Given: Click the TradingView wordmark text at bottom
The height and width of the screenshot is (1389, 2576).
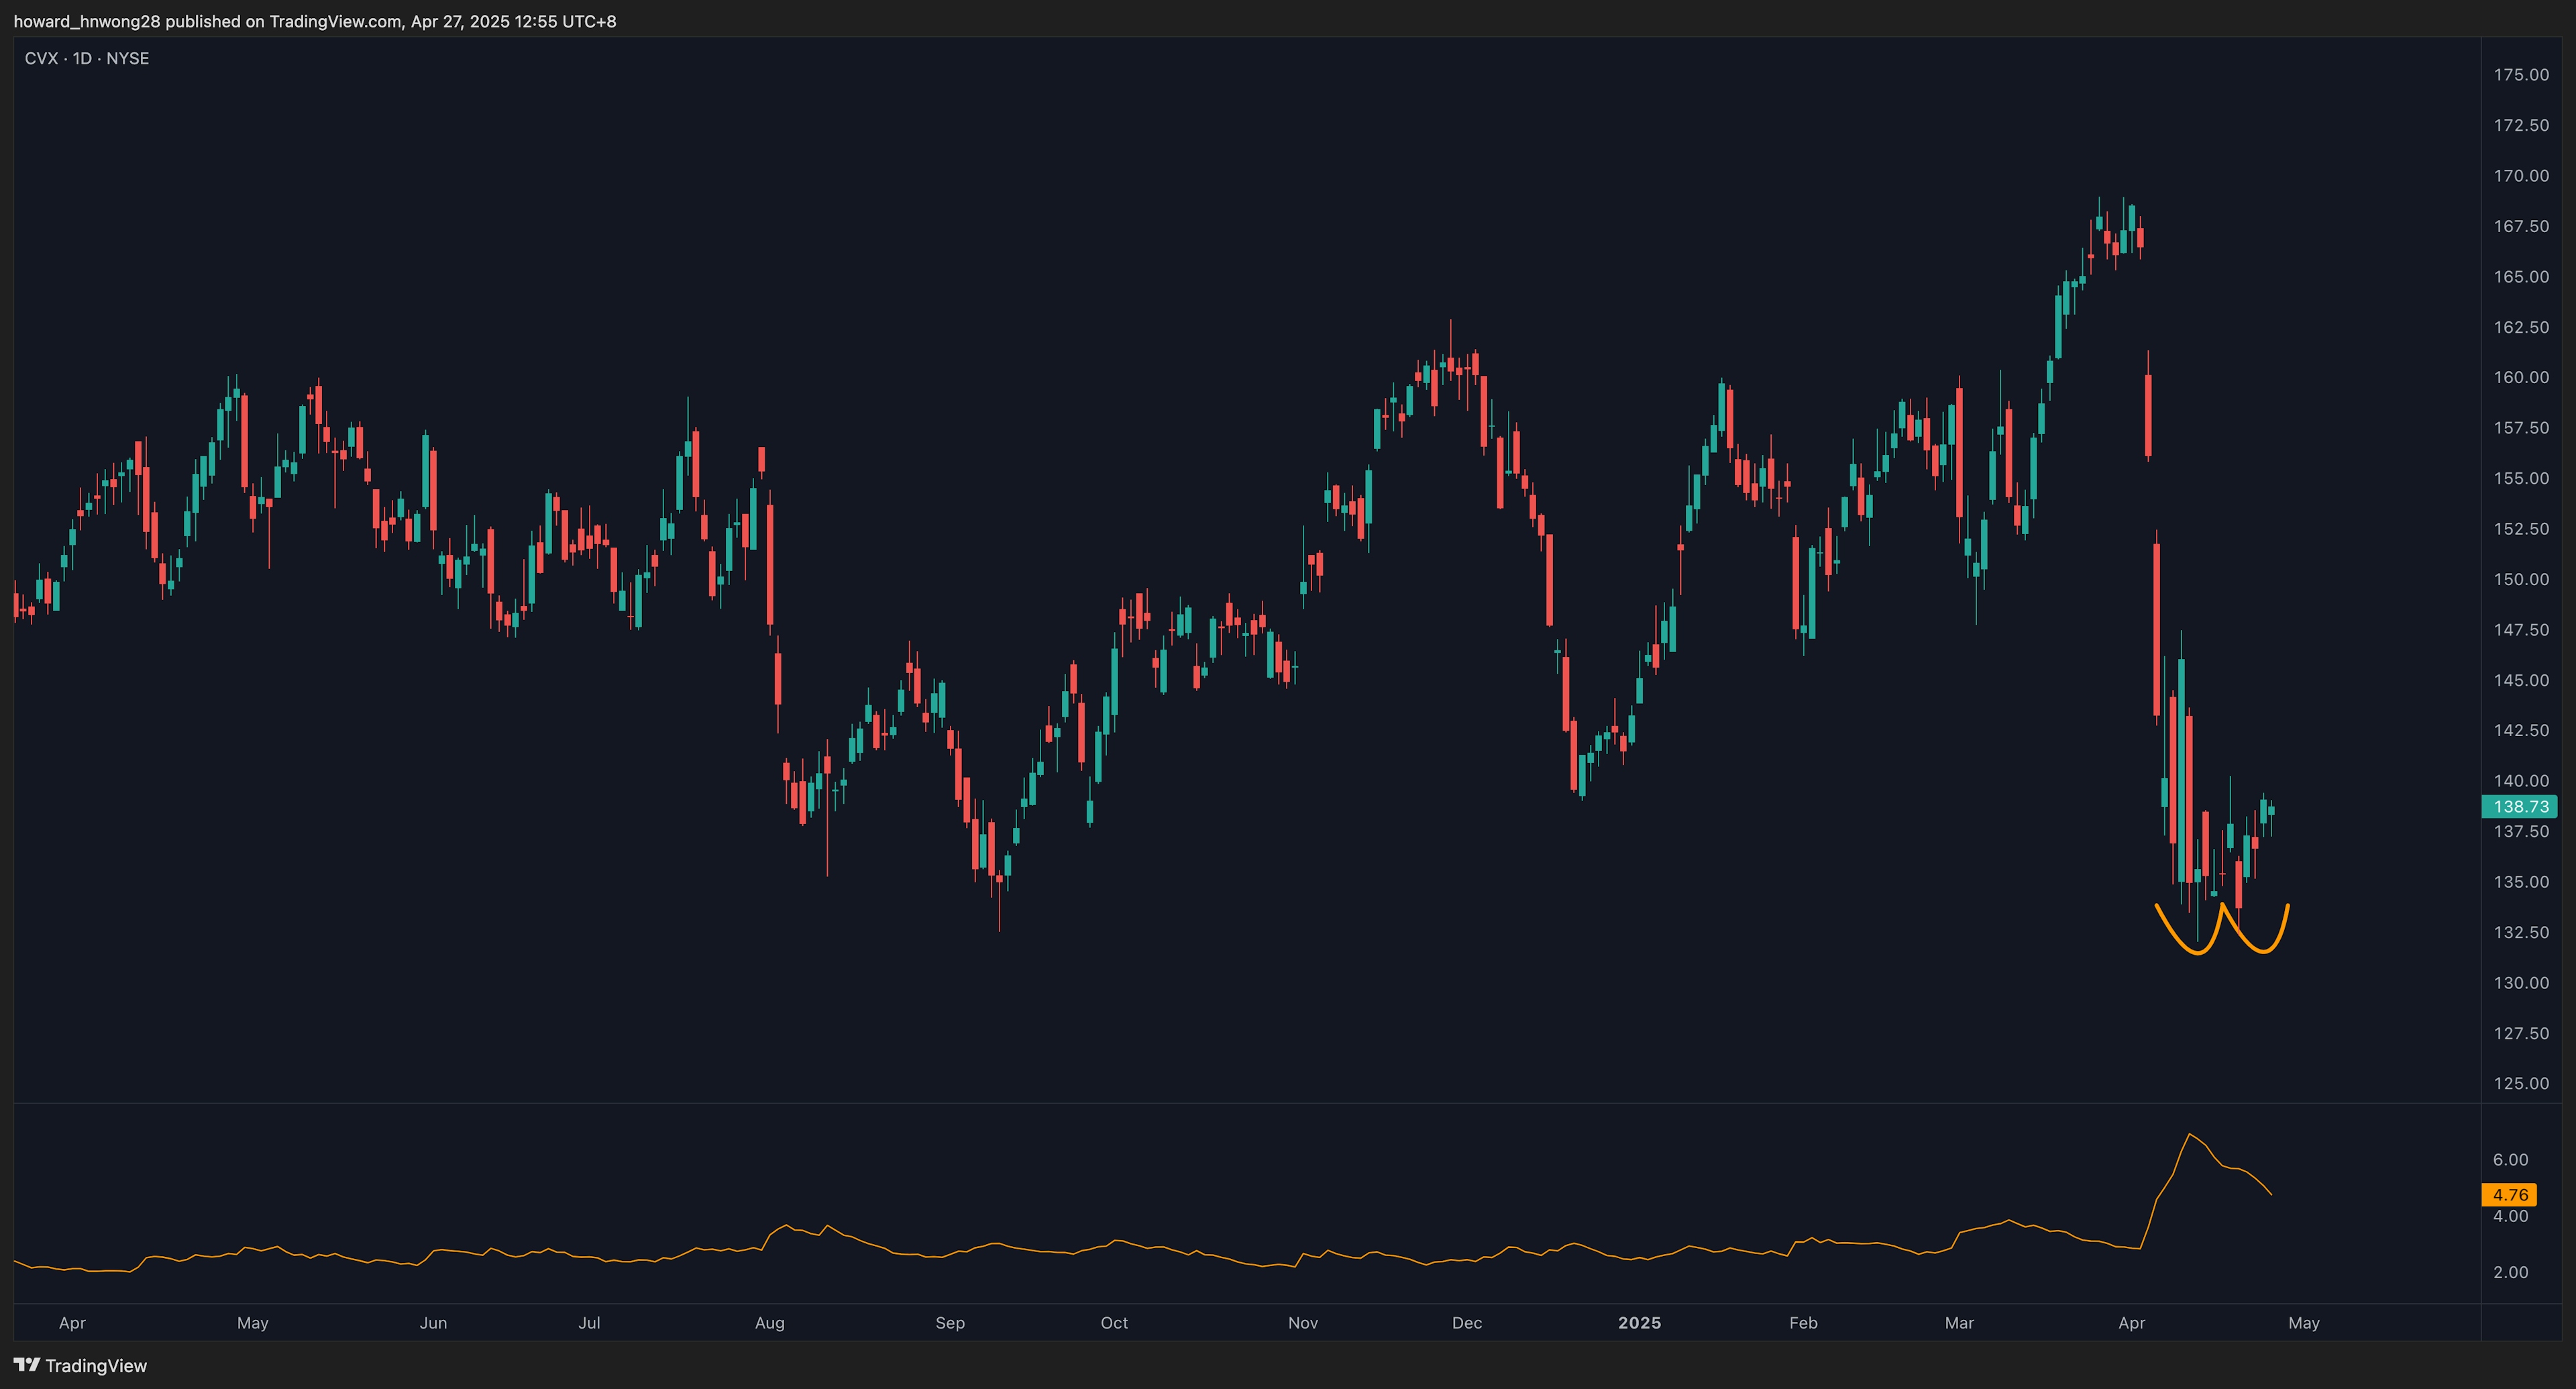Looking at the screenshot, I should pos(96,1365).
